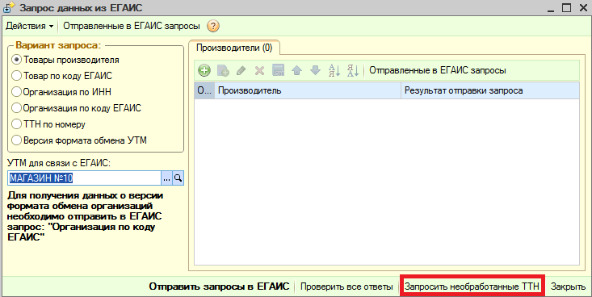Click the sort descending icon
592x297 pixels.
pos(353,70)
